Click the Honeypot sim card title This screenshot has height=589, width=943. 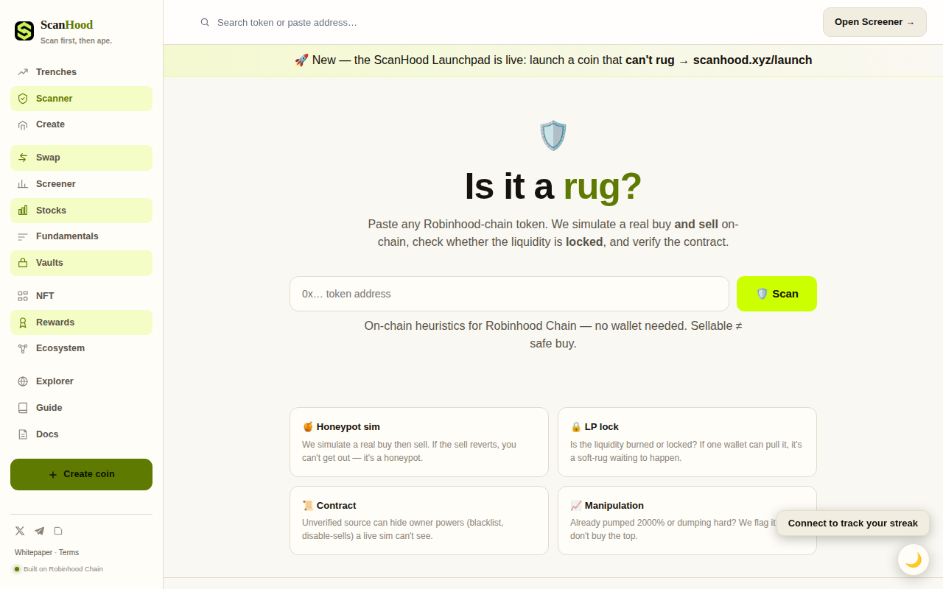[341, 427]
